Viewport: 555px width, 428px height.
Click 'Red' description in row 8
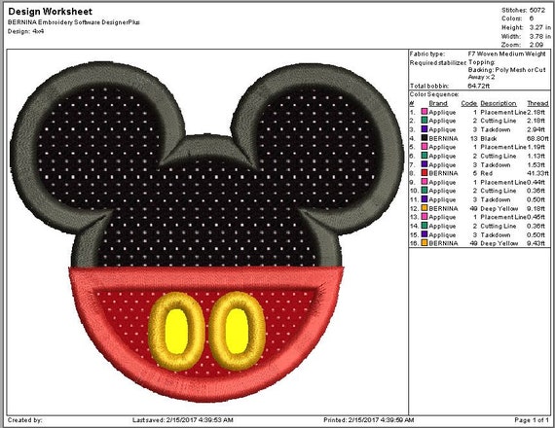(487, 173)
